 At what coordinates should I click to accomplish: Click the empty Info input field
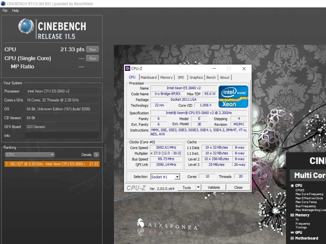pos(62,136)
